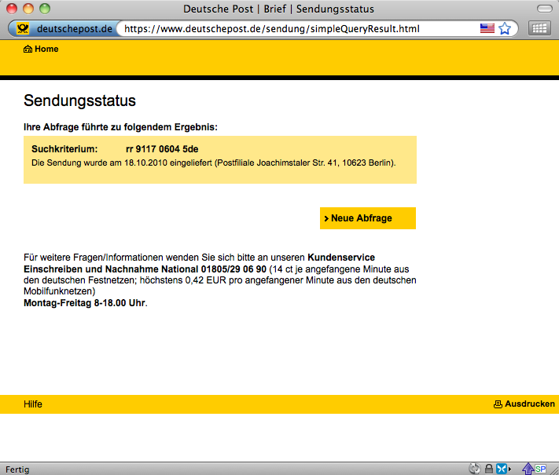The image size is (559, 475).
Task: Expand the small arrow beside the blue status icon
Action: tap(511, 469)
